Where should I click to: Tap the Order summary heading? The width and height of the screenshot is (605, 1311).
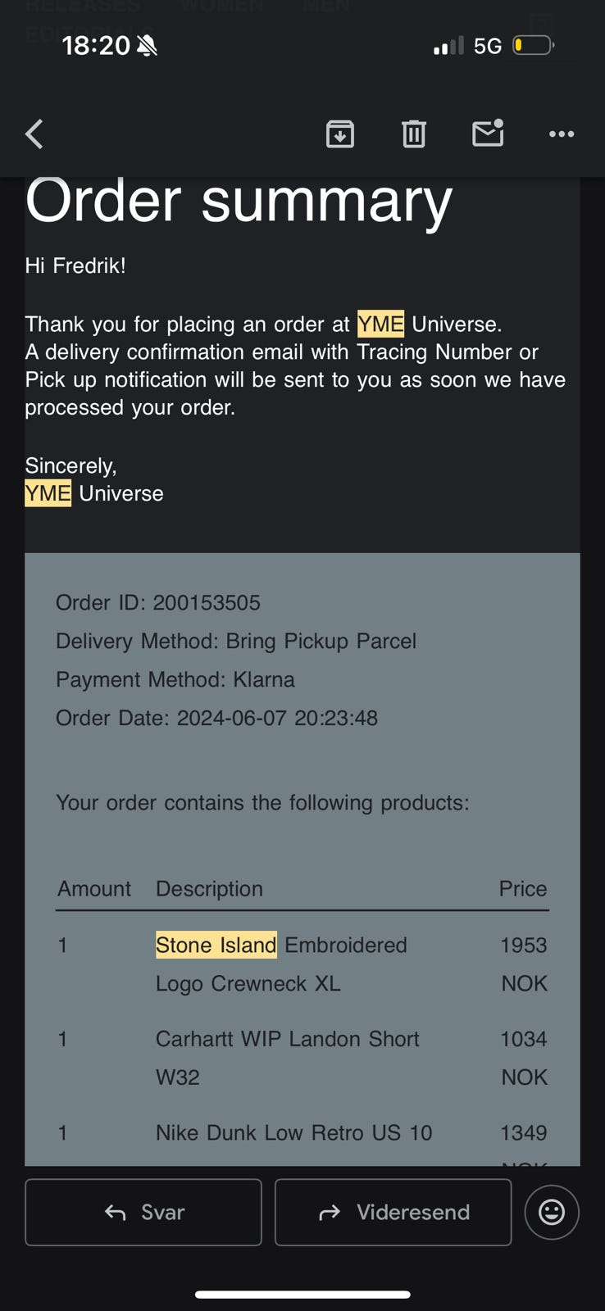tap(239, 201)
